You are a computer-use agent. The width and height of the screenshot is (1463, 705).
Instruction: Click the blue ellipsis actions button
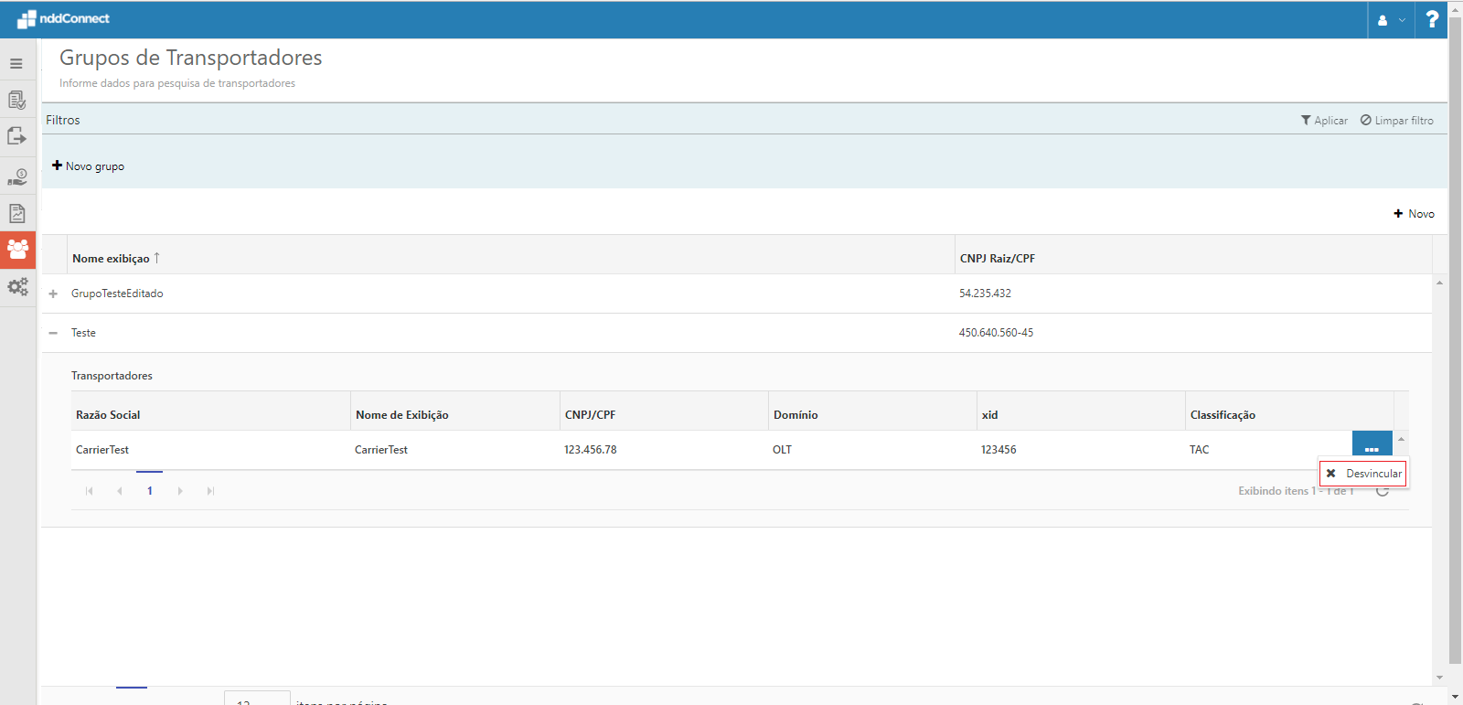point(1372,446)
